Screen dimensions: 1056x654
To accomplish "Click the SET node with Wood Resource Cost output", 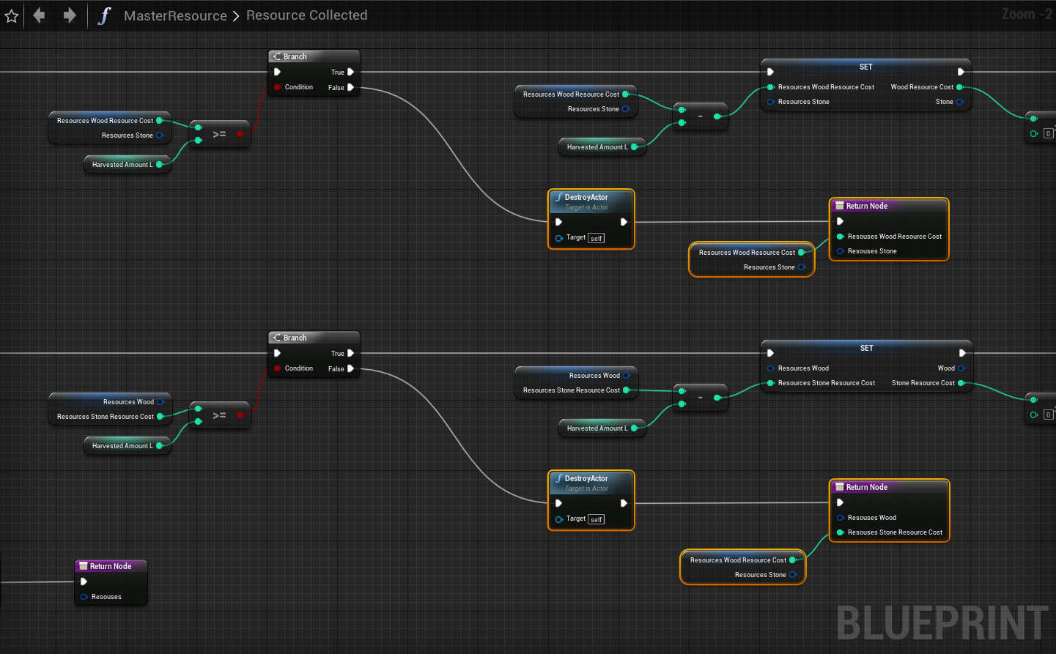I will pyautogui.click(x=865, y=67).
